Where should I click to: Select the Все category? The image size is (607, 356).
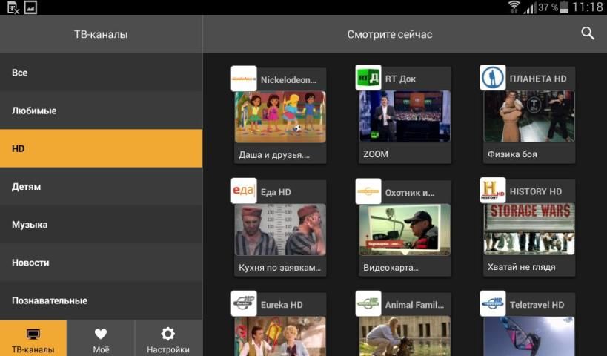point(101,73)
